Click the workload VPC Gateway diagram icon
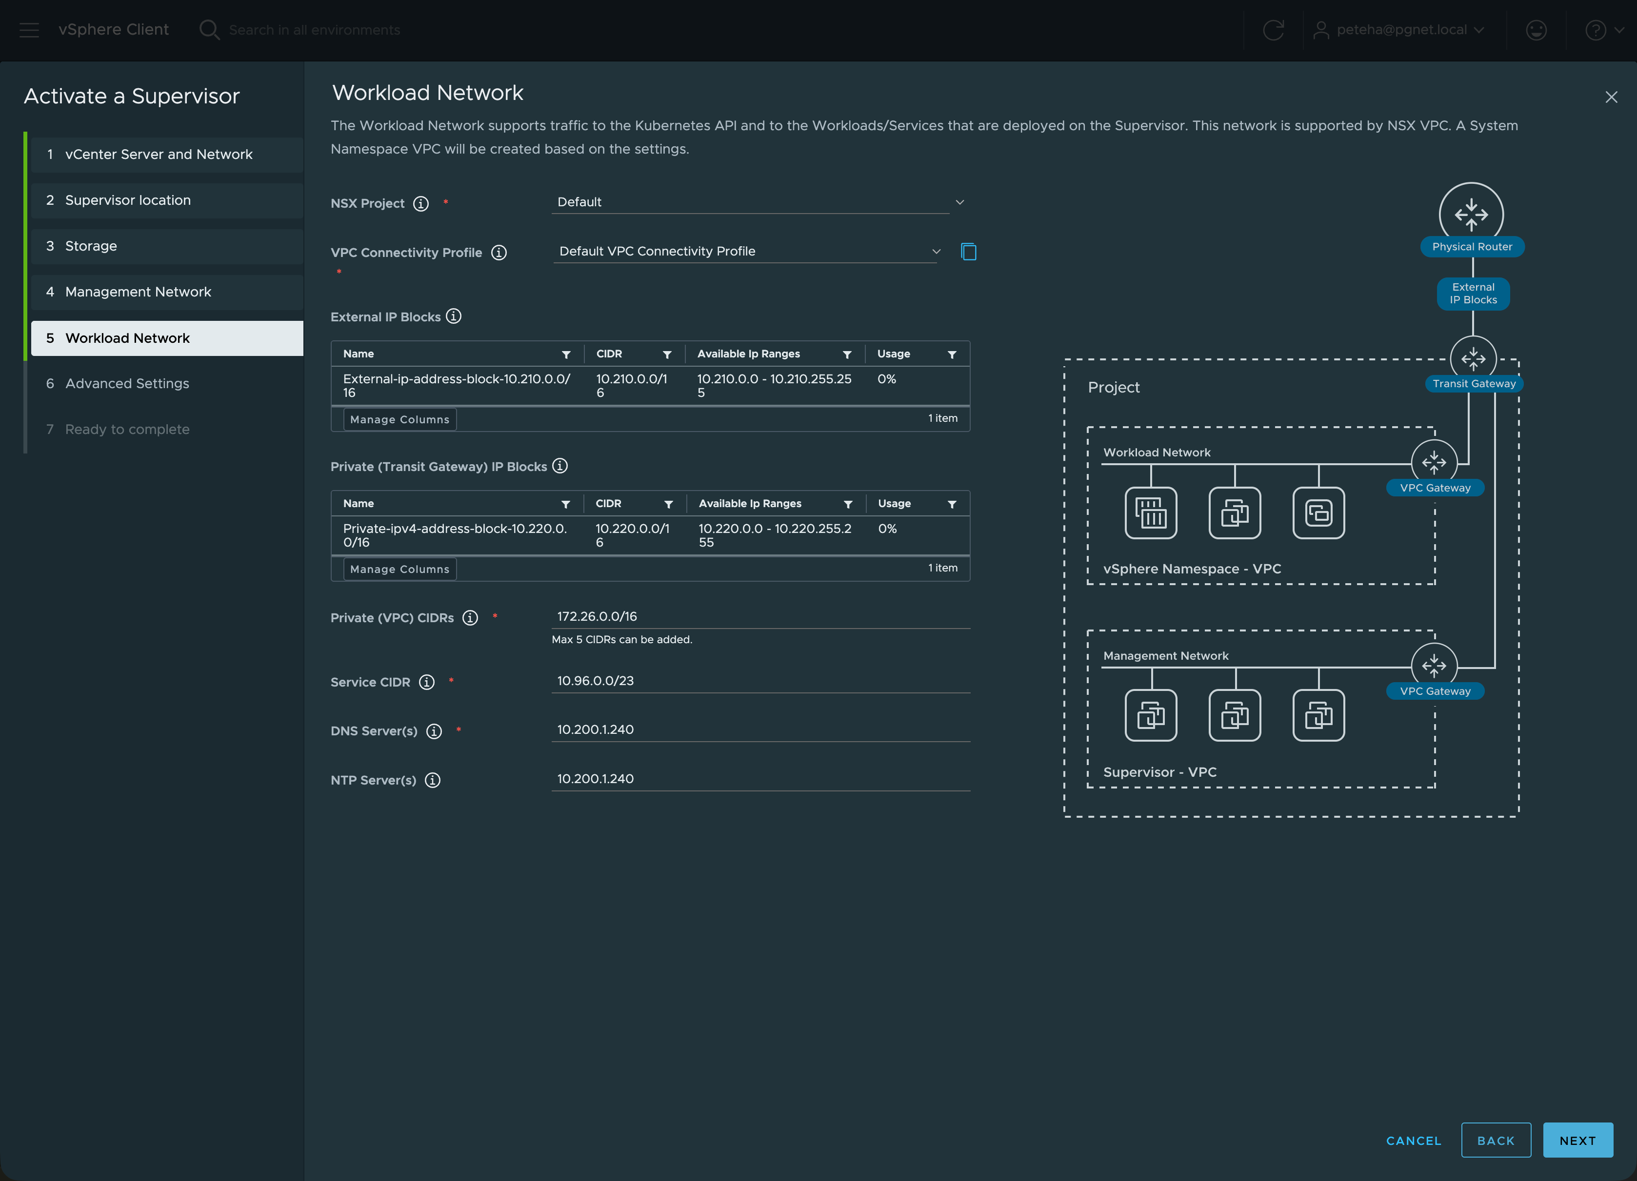The width and height of the screenshot is (1637, 1181). click(x=1434, y=462)
